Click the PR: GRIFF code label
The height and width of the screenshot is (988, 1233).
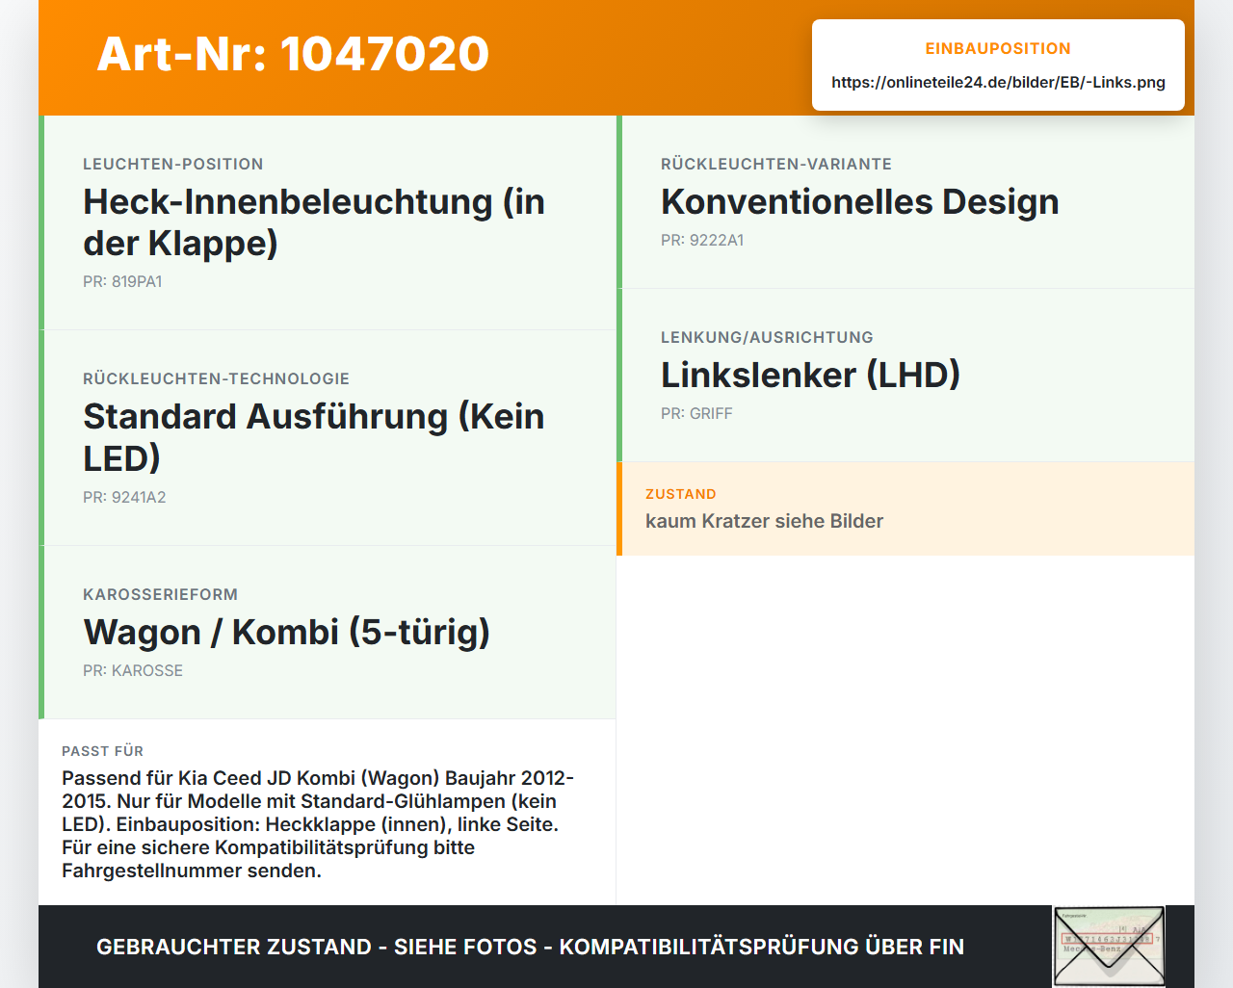click(696, 414)
